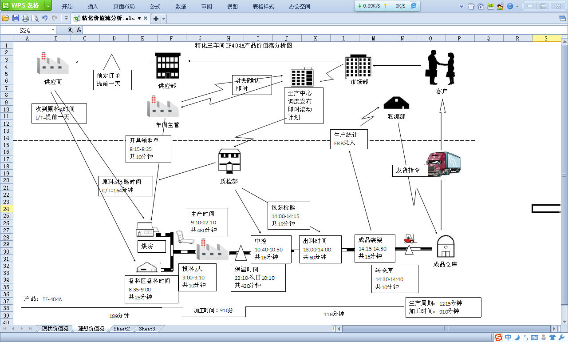Click the fx insert function icon

[x=79, y=30]
